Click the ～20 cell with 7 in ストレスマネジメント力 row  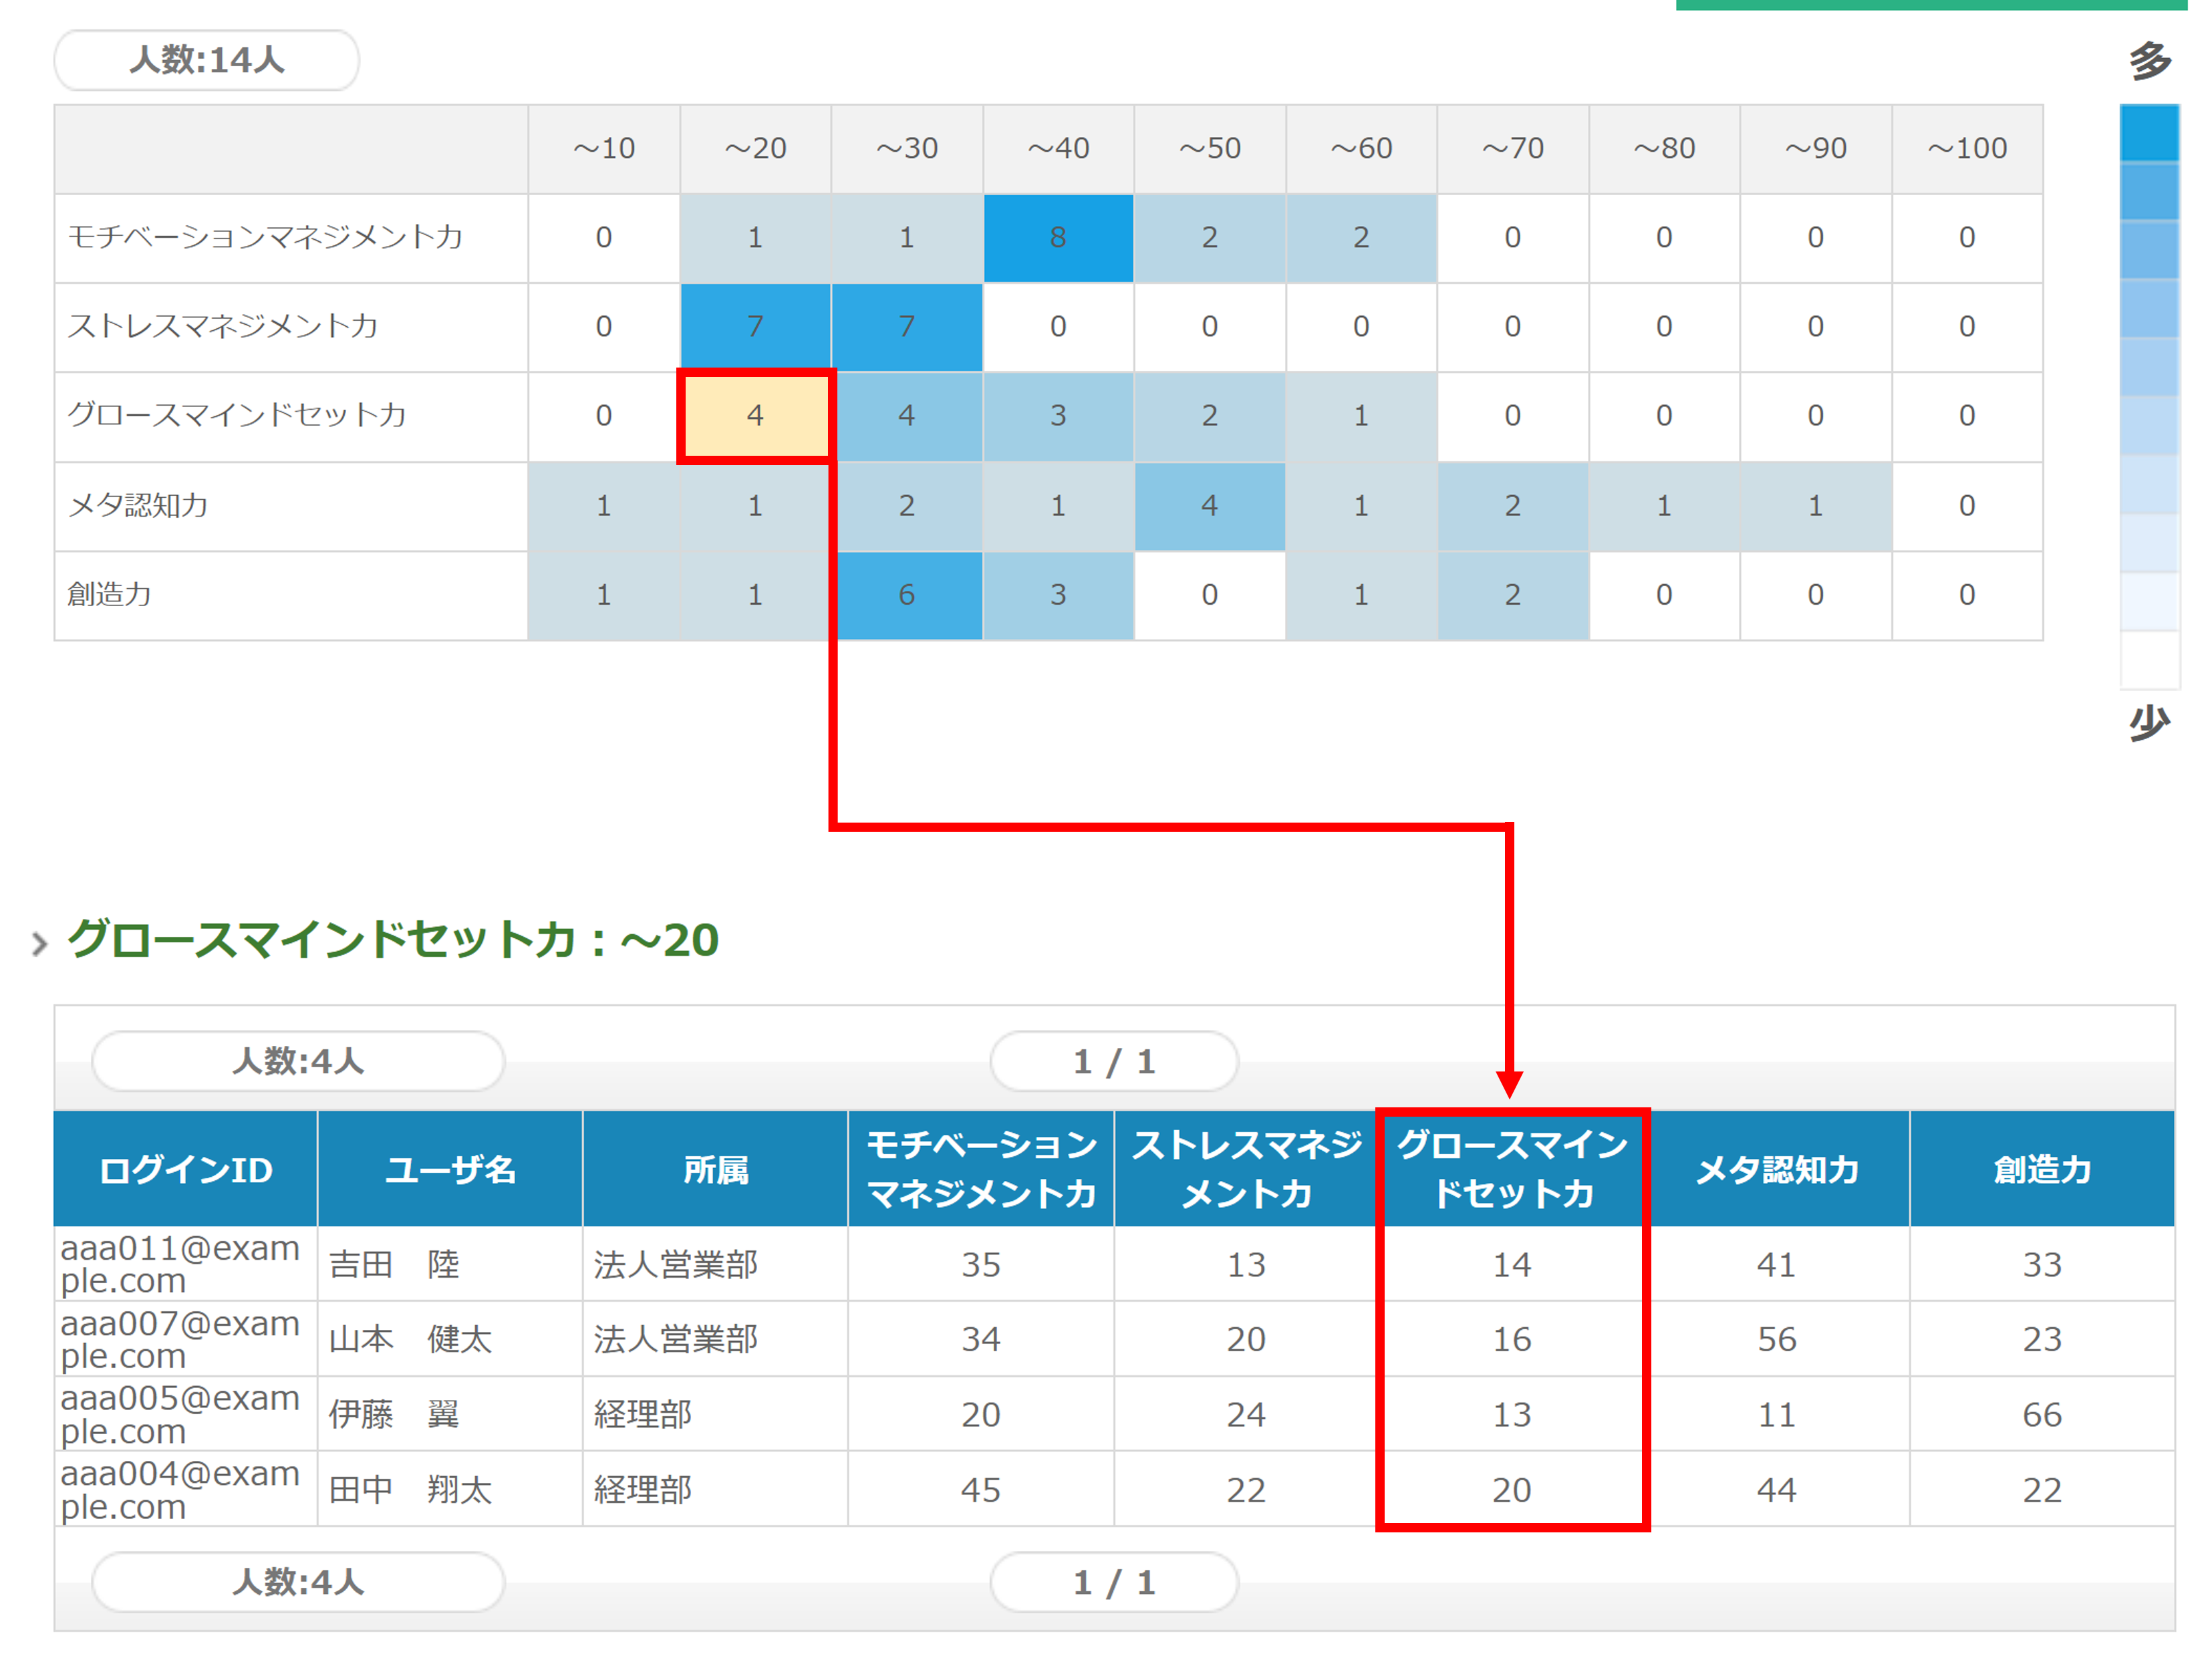point(755,327)
